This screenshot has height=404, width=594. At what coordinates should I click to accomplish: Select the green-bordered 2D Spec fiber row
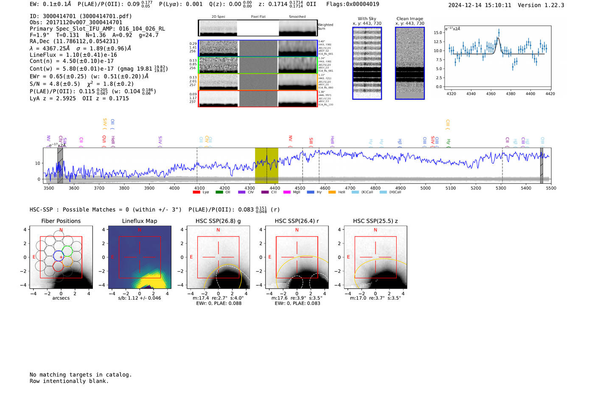(258, 65)
